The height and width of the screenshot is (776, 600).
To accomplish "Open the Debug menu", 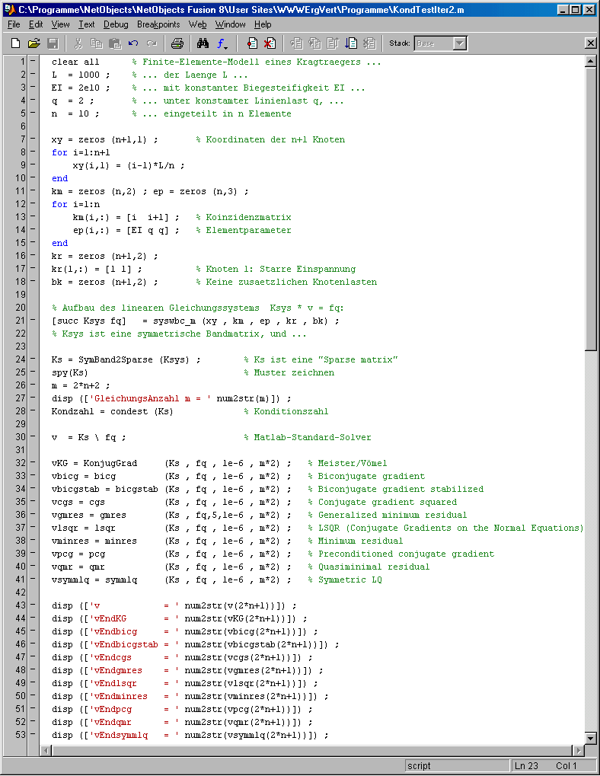I will 116,24.
